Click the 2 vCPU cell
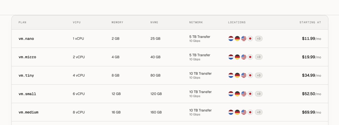The width and height of the screenshot is (339, 125). coord(79,57)
